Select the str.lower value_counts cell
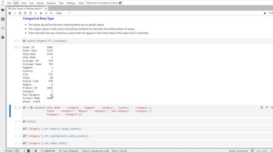This screenshot has width=273, height=153. [147, 129]
